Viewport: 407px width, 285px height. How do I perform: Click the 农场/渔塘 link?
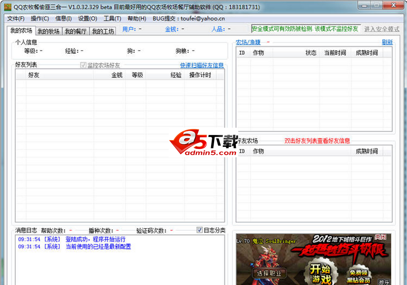click(248, 42)
